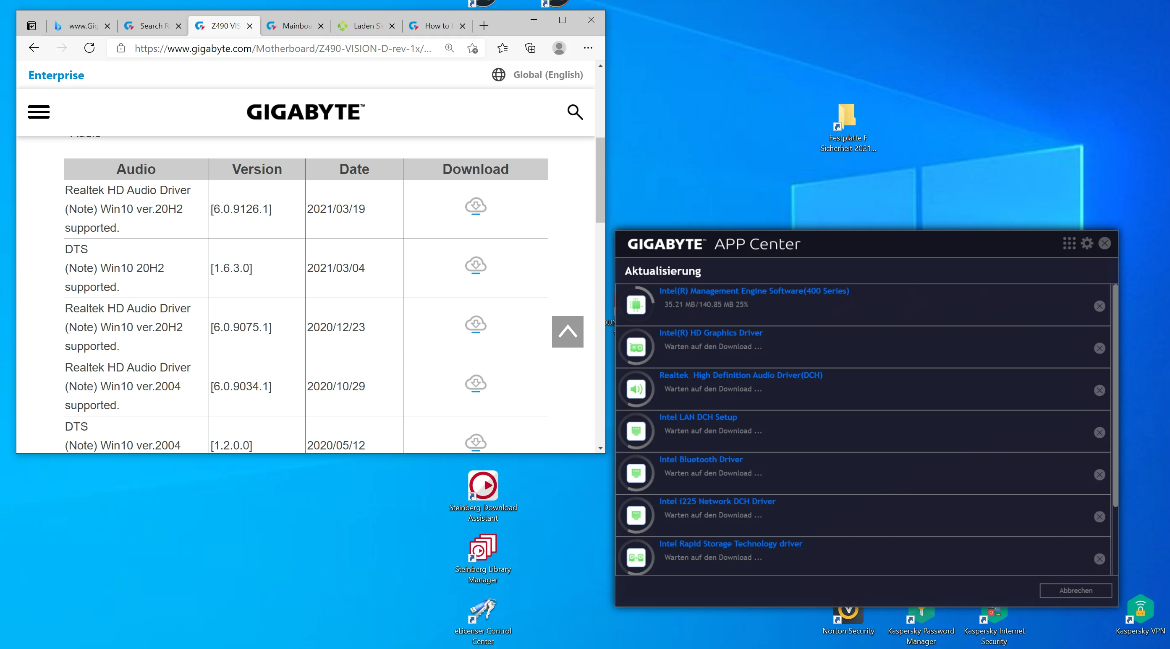Download Realtek HD Audio Driver 6.0.9075.1

476,325
